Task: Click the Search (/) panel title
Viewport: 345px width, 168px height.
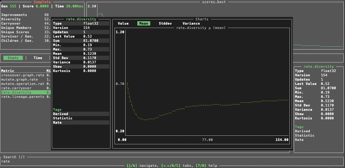Action: pos(14,157)
